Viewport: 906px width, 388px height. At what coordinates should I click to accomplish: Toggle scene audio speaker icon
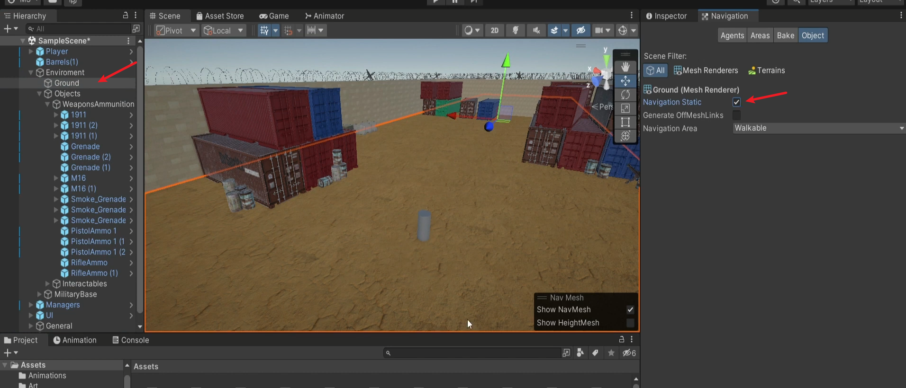pyautogui.click(x=536, y=30)
